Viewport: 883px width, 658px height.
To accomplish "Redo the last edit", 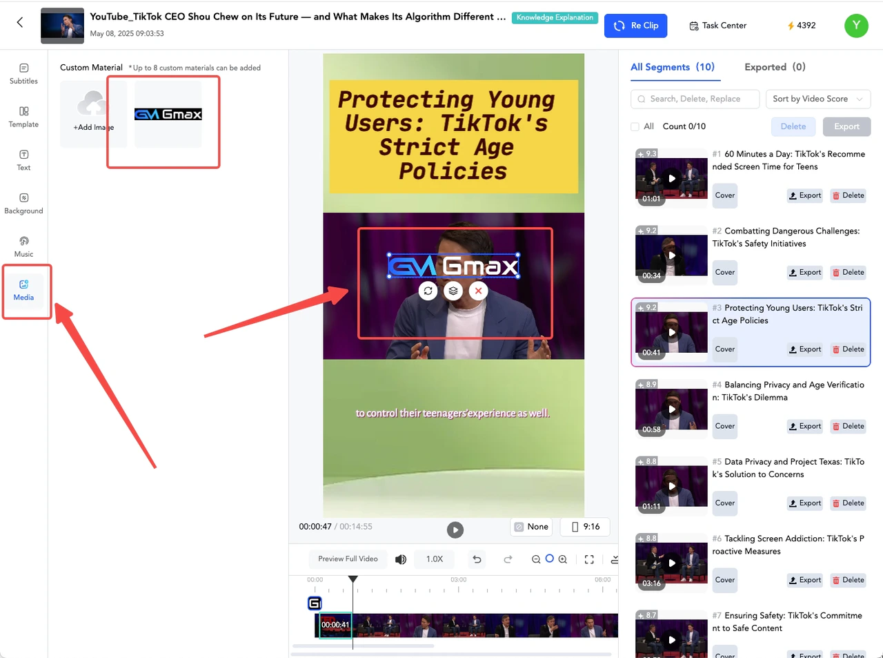I will coord(508,559).
